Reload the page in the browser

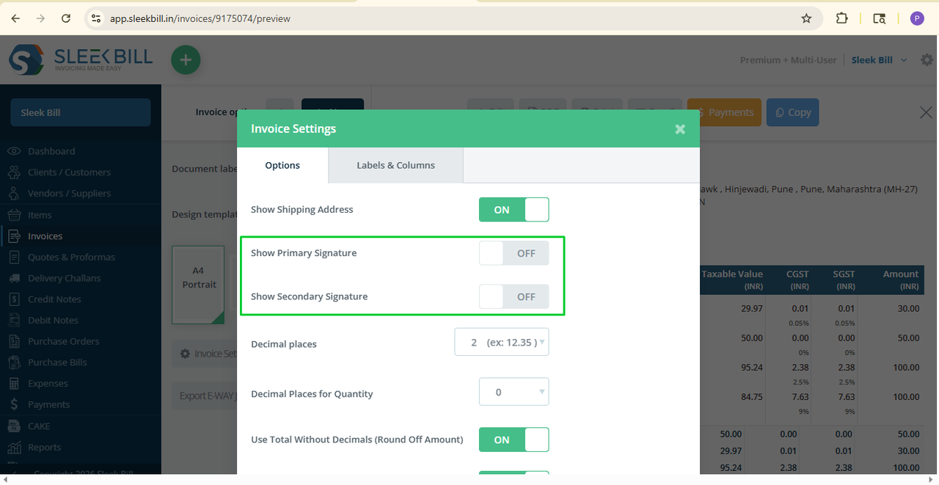66,18
